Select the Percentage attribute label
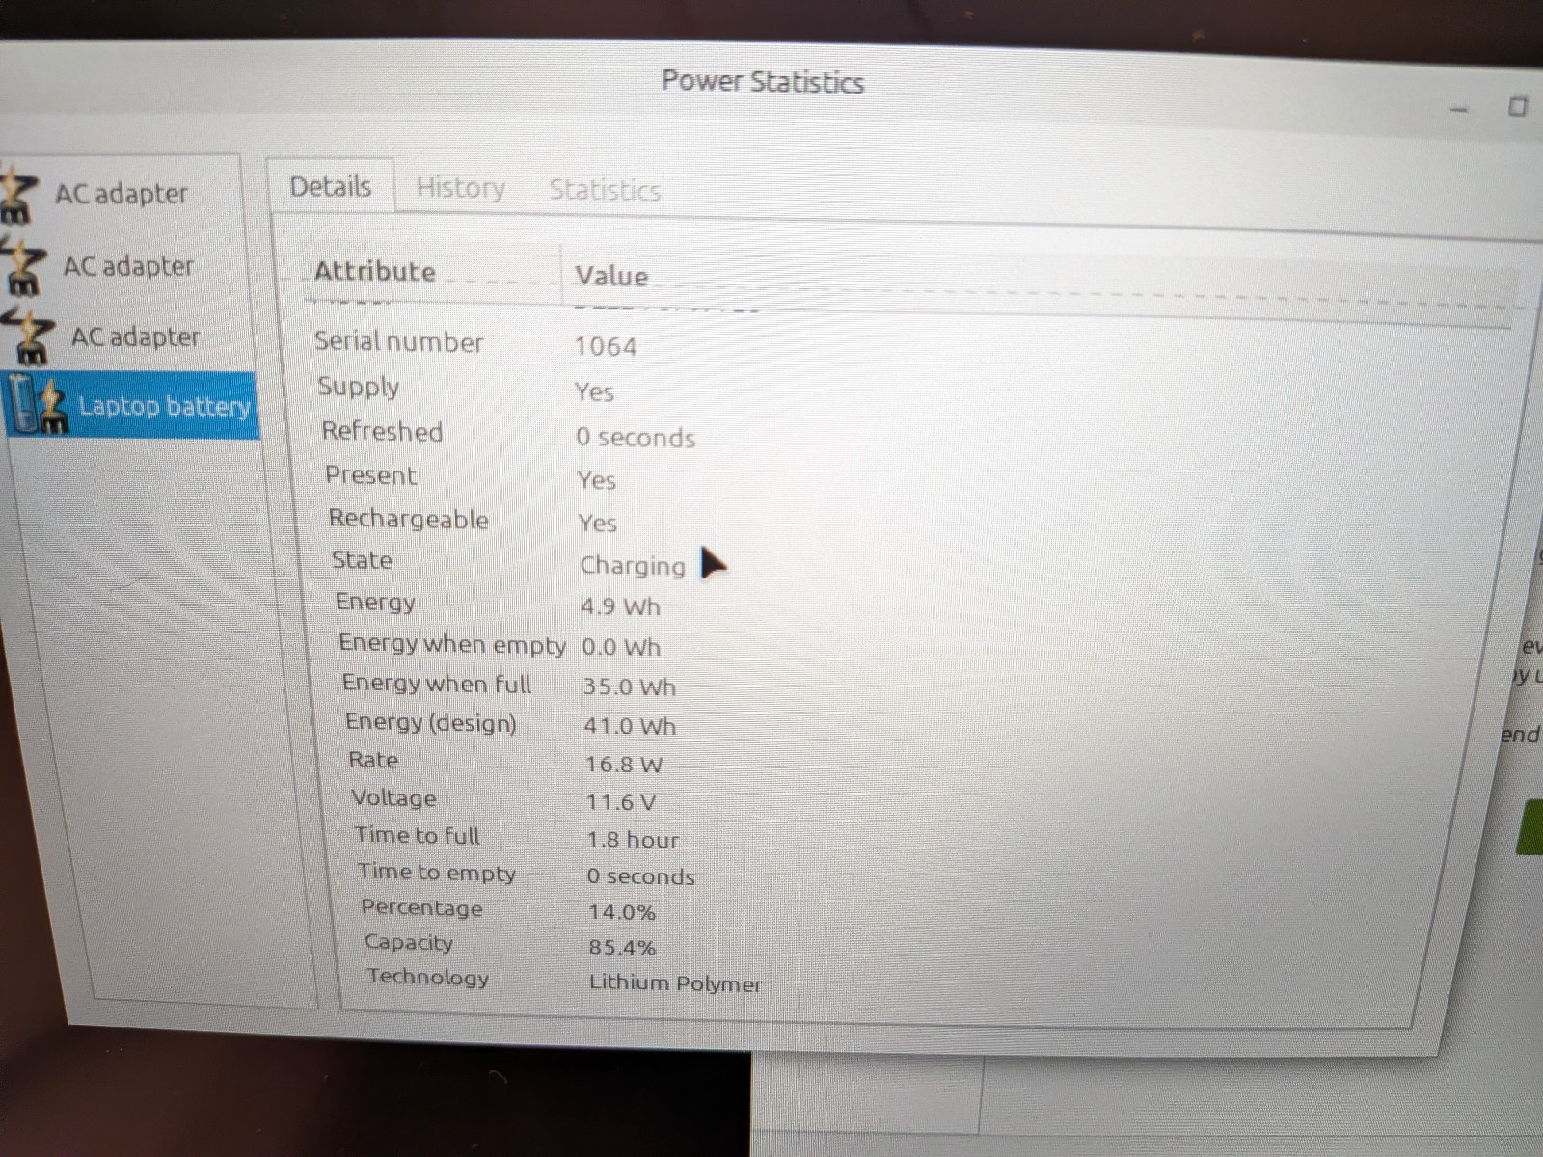This screenshot has width=1543, height=1157. pos(421,908)
